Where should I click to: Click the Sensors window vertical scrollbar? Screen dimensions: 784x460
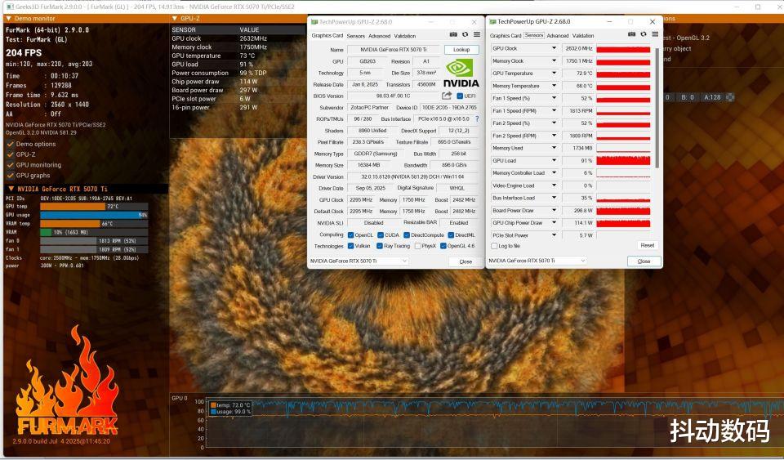pos(657,108)
